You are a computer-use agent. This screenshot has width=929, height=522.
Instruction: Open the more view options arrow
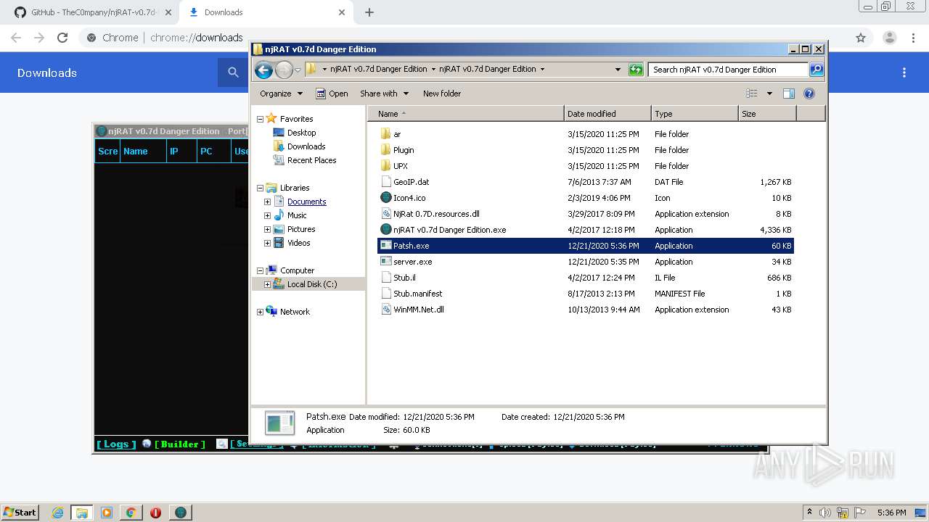pos(769,94)
